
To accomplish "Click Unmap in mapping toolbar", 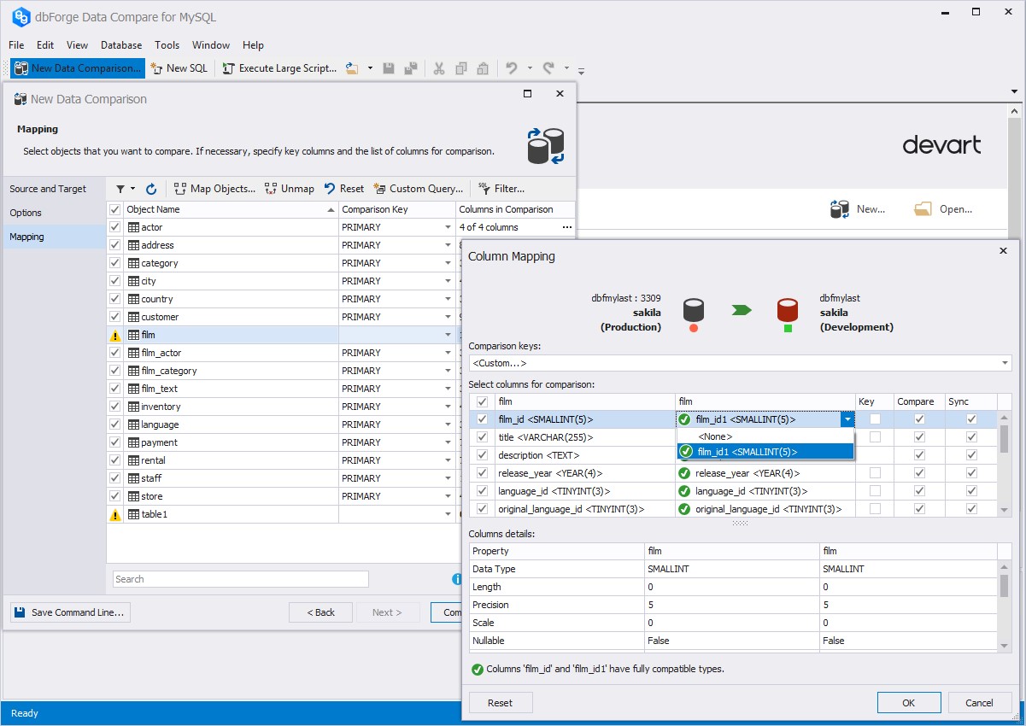I will pos(289,189).
